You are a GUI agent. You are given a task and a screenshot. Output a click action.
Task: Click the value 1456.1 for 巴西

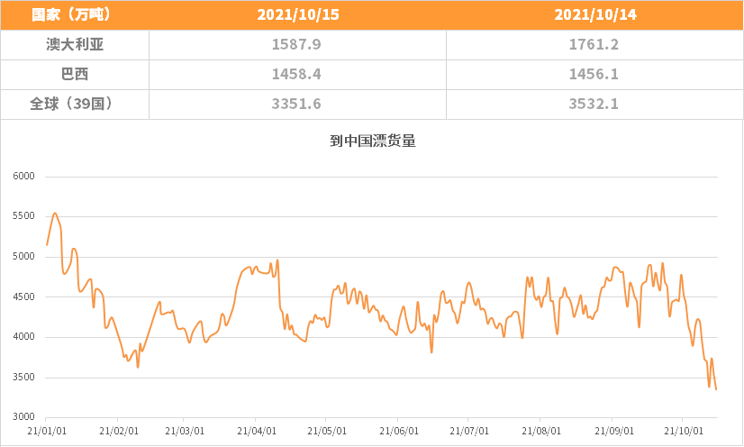point(594,75)
